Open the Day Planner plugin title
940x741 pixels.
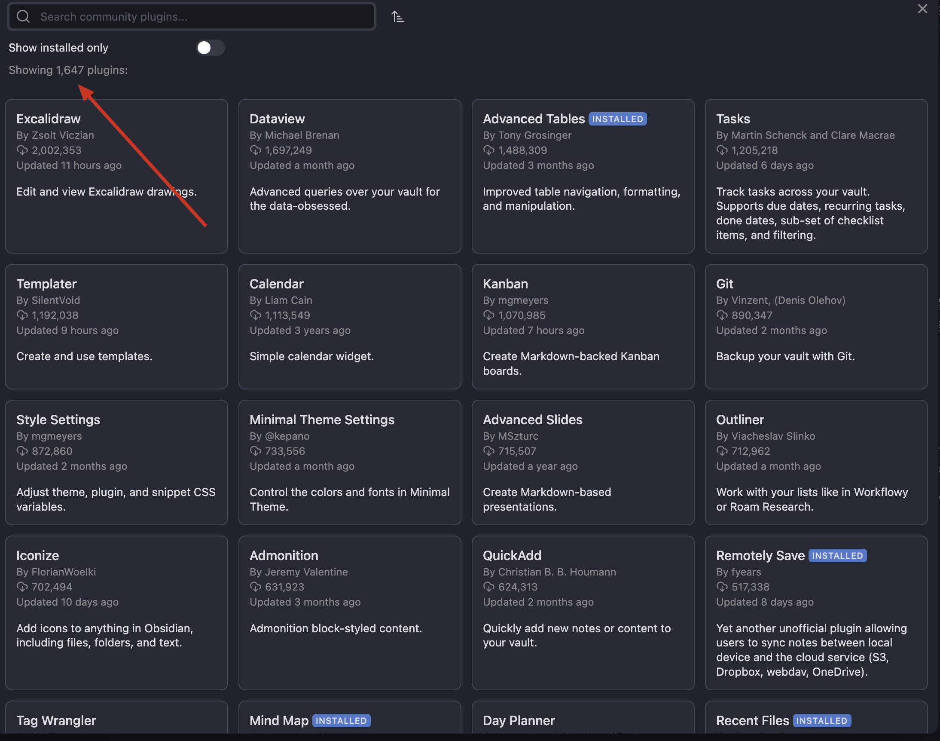click(x=519, y=720)
